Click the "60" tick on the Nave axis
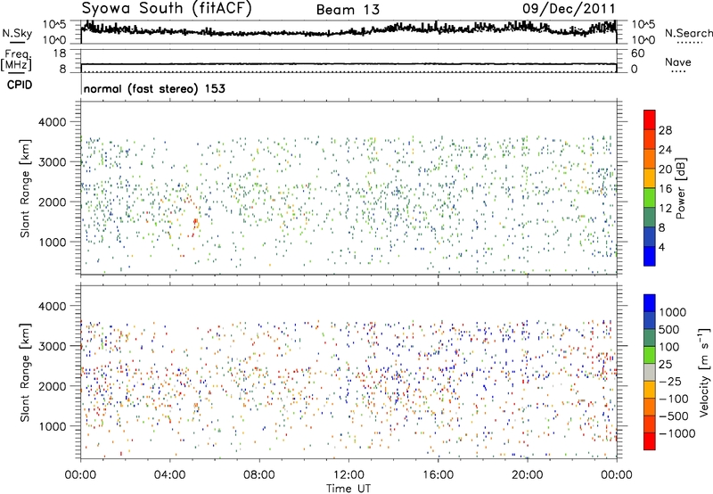 click(638, 54)
